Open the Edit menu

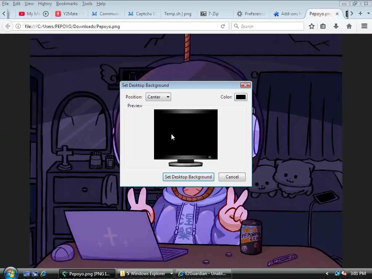tap(16, 4)
